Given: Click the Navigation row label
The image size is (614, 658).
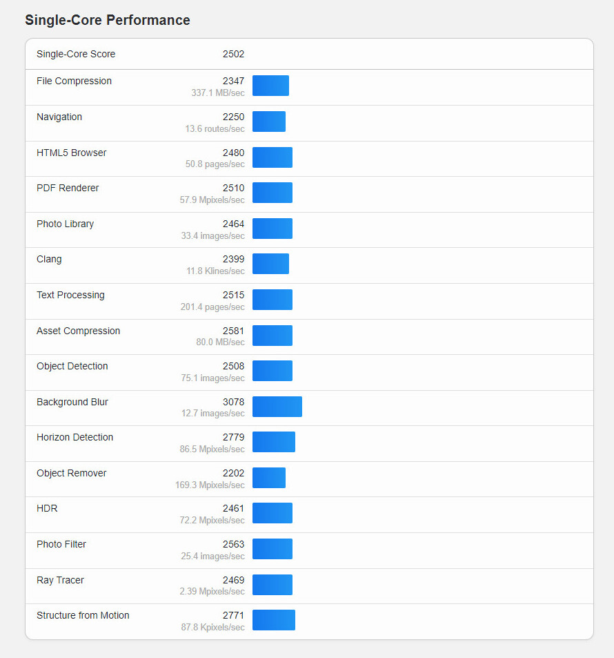Looking at the screenshot, I should 59,117.
